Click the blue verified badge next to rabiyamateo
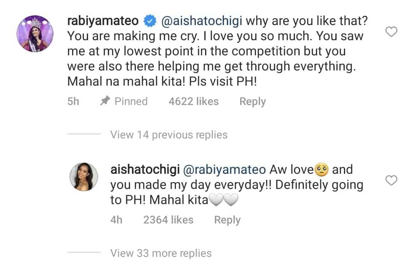Screen dimensions: 420x273 (x=150, y=22)
